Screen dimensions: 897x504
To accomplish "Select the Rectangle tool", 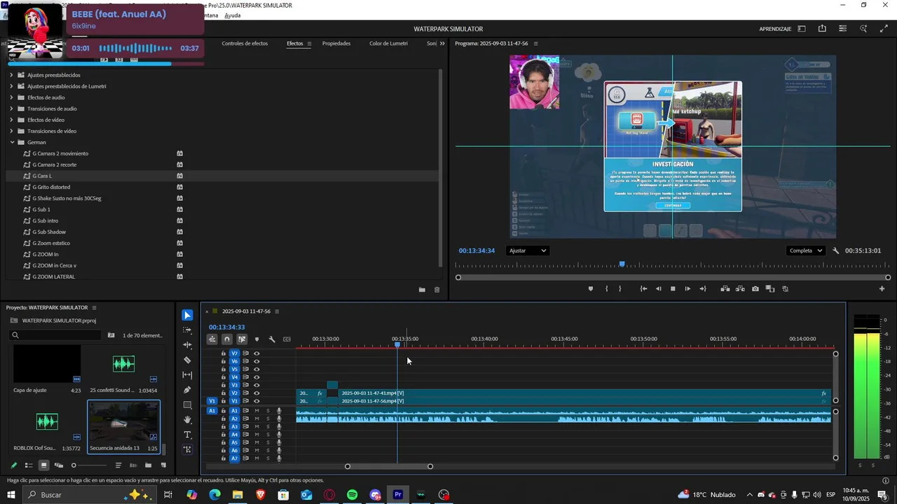I will [187, 405].
